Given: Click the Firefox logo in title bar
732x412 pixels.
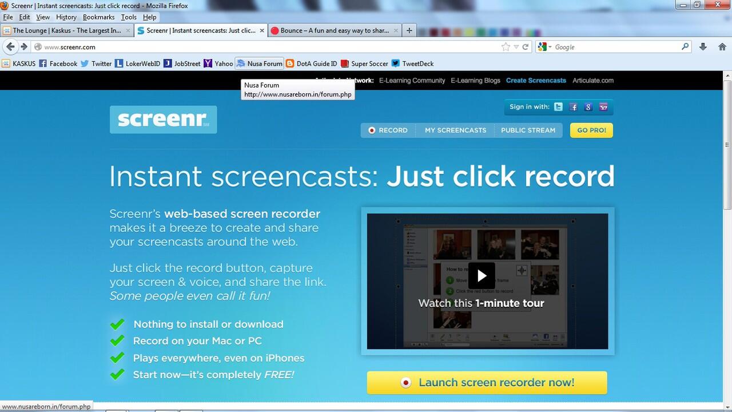Looking at the screenshot, I should click(5, 6).
